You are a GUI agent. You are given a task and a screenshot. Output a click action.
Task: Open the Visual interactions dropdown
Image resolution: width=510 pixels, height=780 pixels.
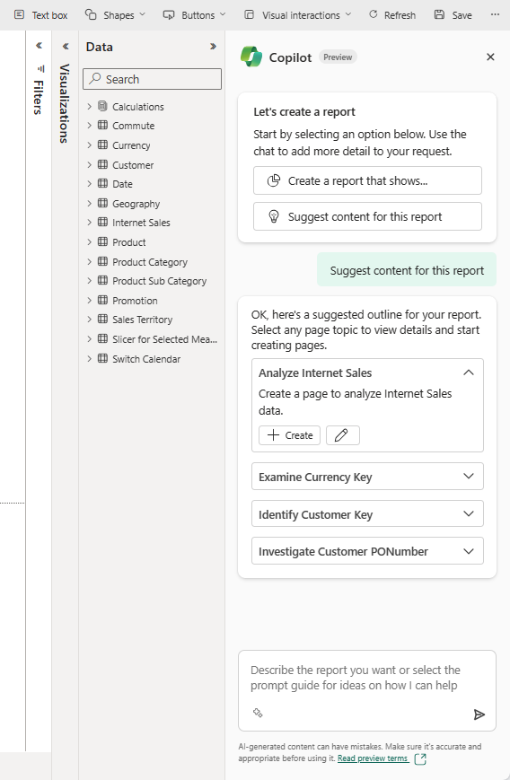coord(297,15)
